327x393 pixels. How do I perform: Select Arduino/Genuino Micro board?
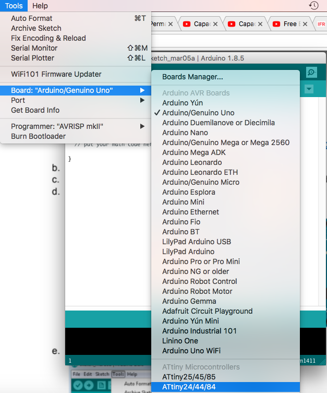[225, 182]
